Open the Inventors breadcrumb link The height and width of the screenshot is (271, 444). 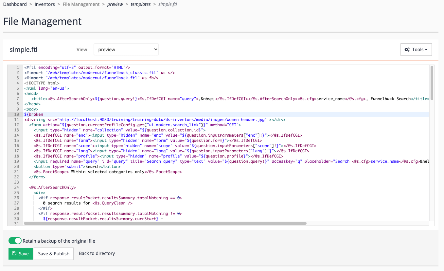[44, 4]
